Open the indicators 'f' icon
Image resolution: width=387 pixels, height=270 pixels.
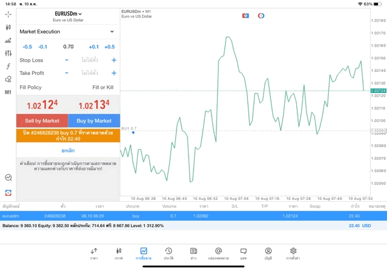(x=8, y=66)
